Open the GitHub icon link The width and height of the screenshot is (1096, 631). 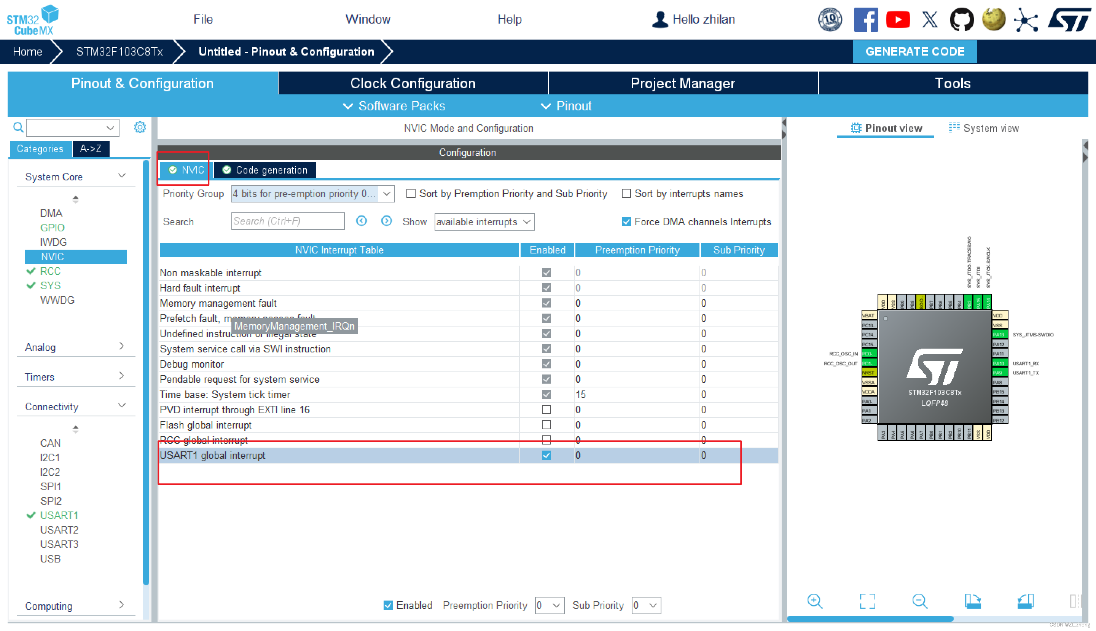coord(962,19)
